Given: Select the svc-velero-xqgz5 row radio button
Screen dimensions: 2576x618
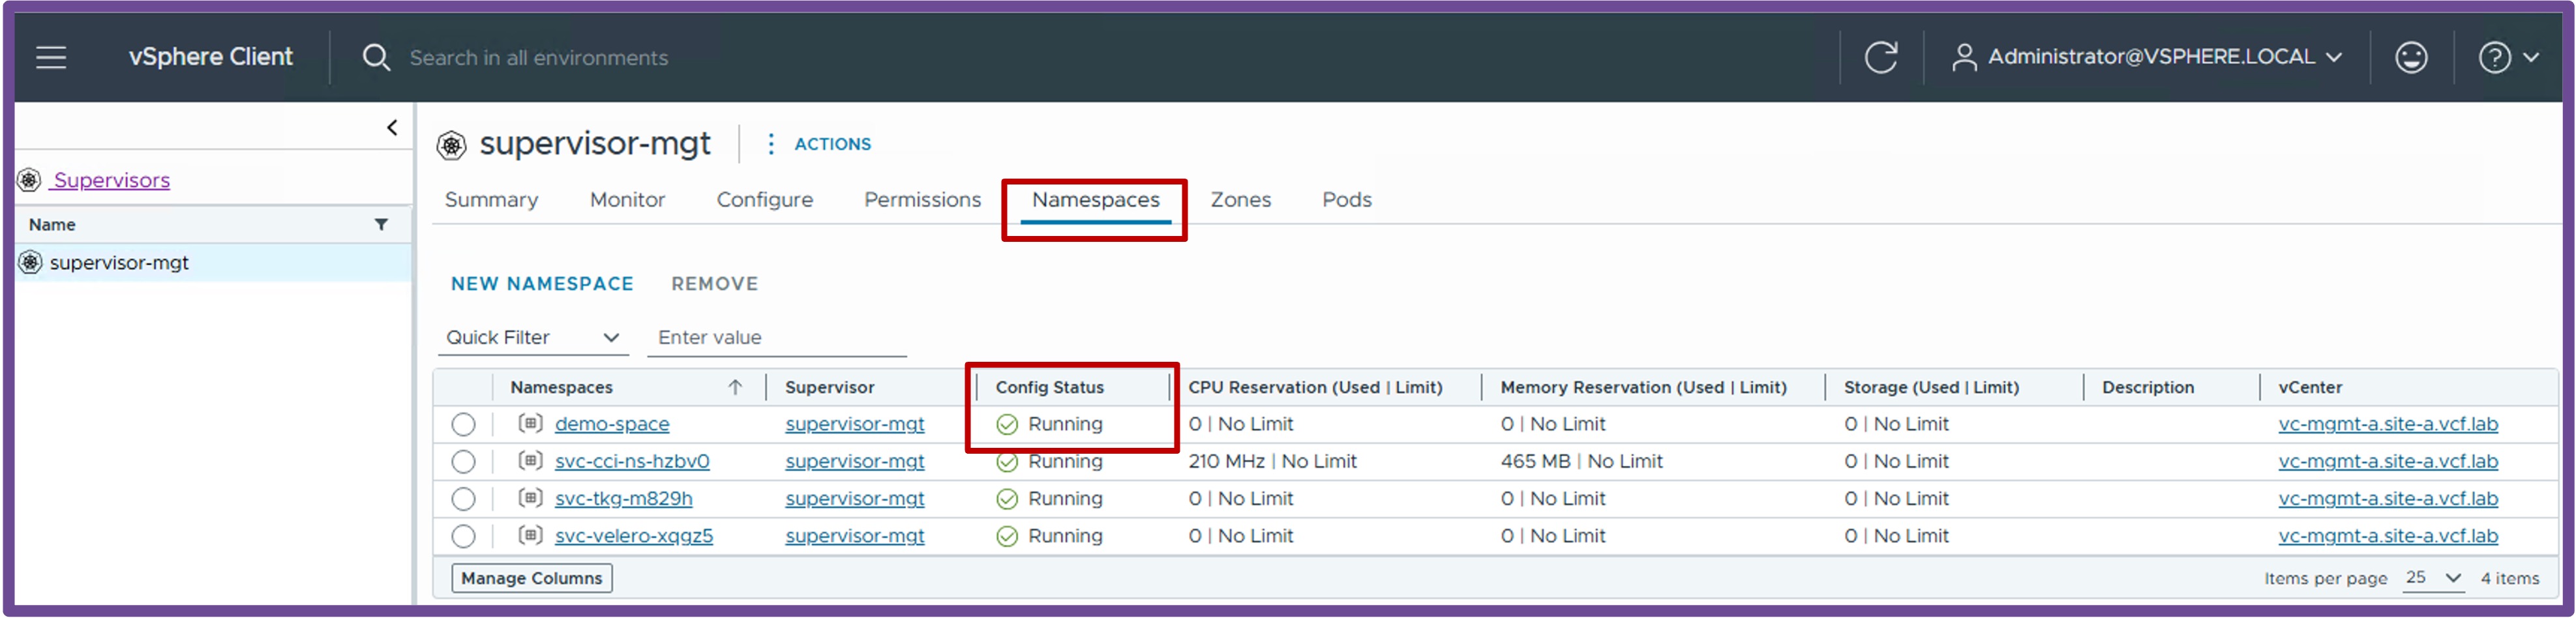Looking at the screenshot, I should coord(463,536).
